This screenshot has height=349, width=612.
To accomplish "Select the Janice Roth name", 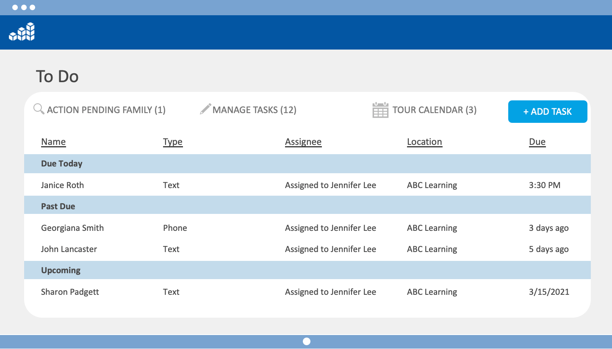I will (x=62, y=185).
